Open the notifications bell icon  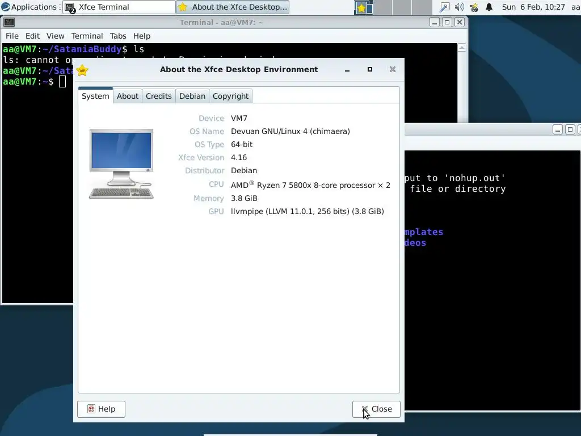click(489, 7)
